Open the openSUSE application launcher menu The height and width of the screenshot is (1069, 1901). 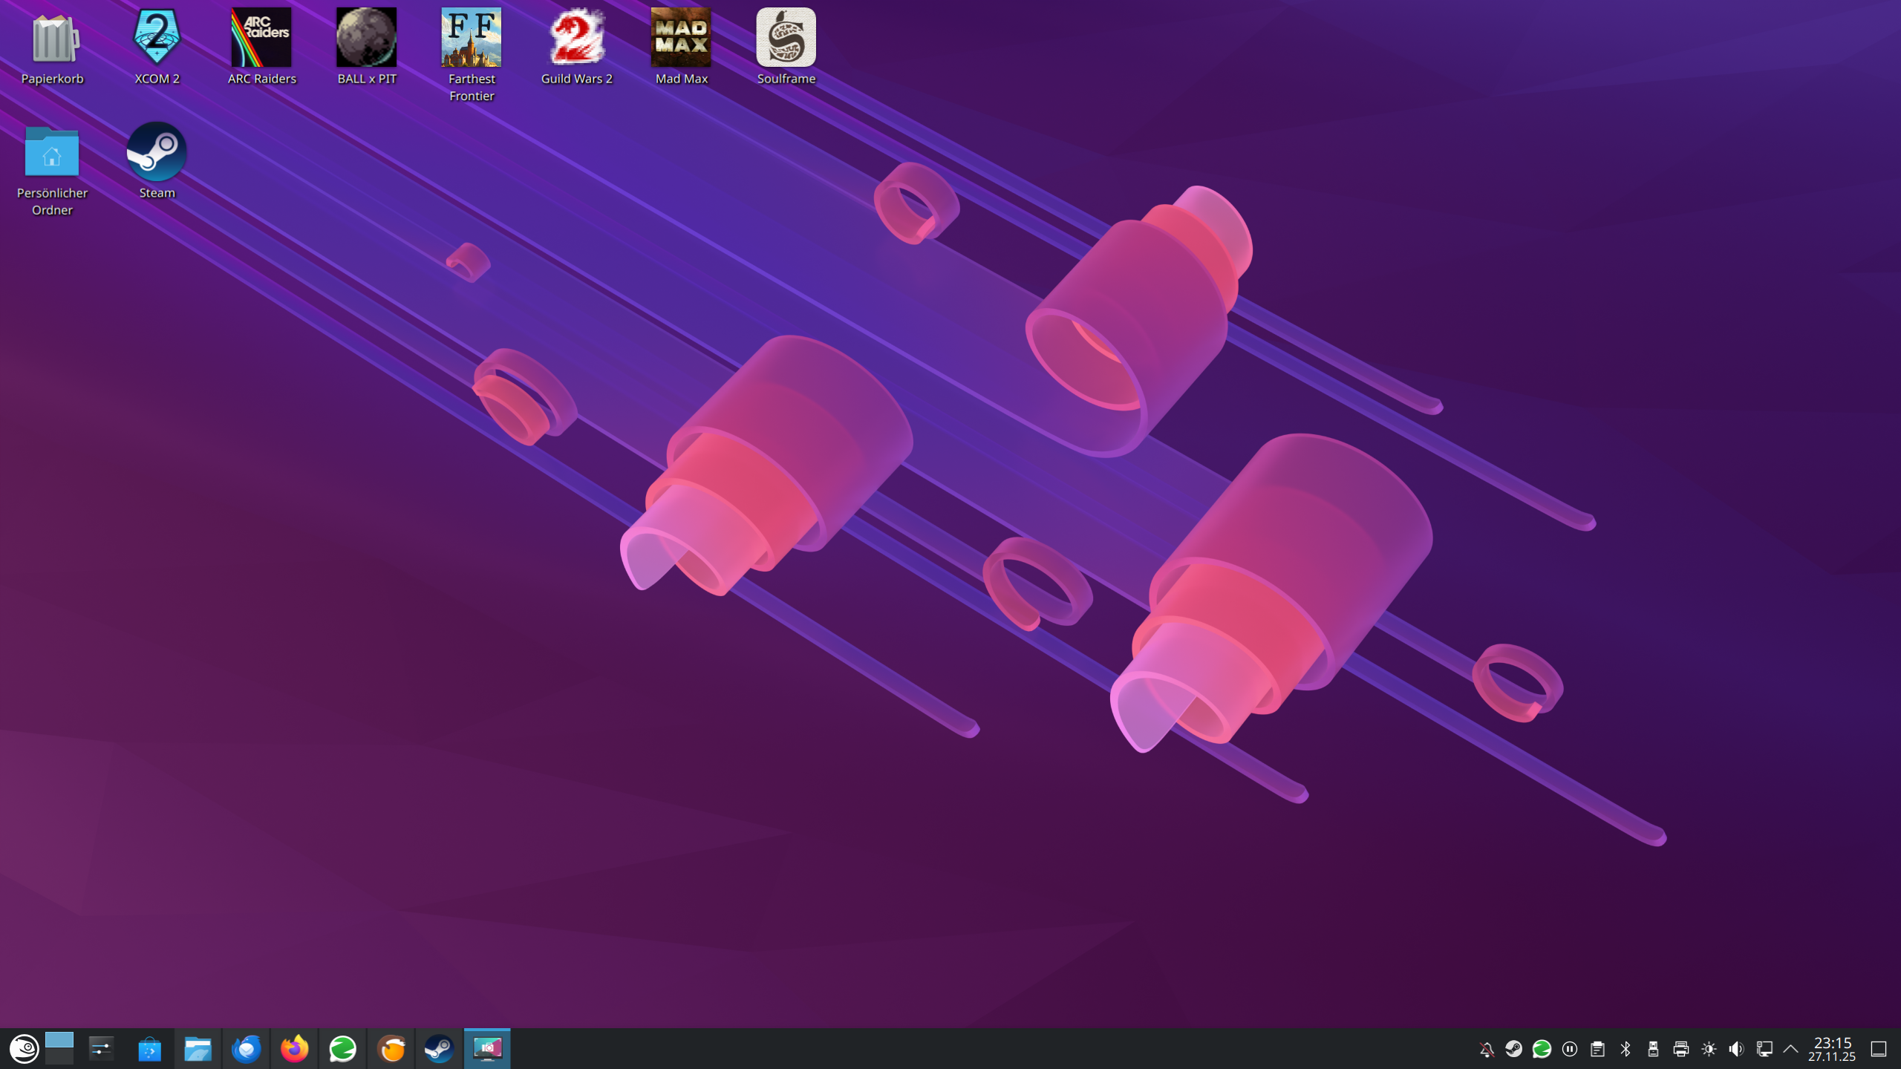[24, 1049]
